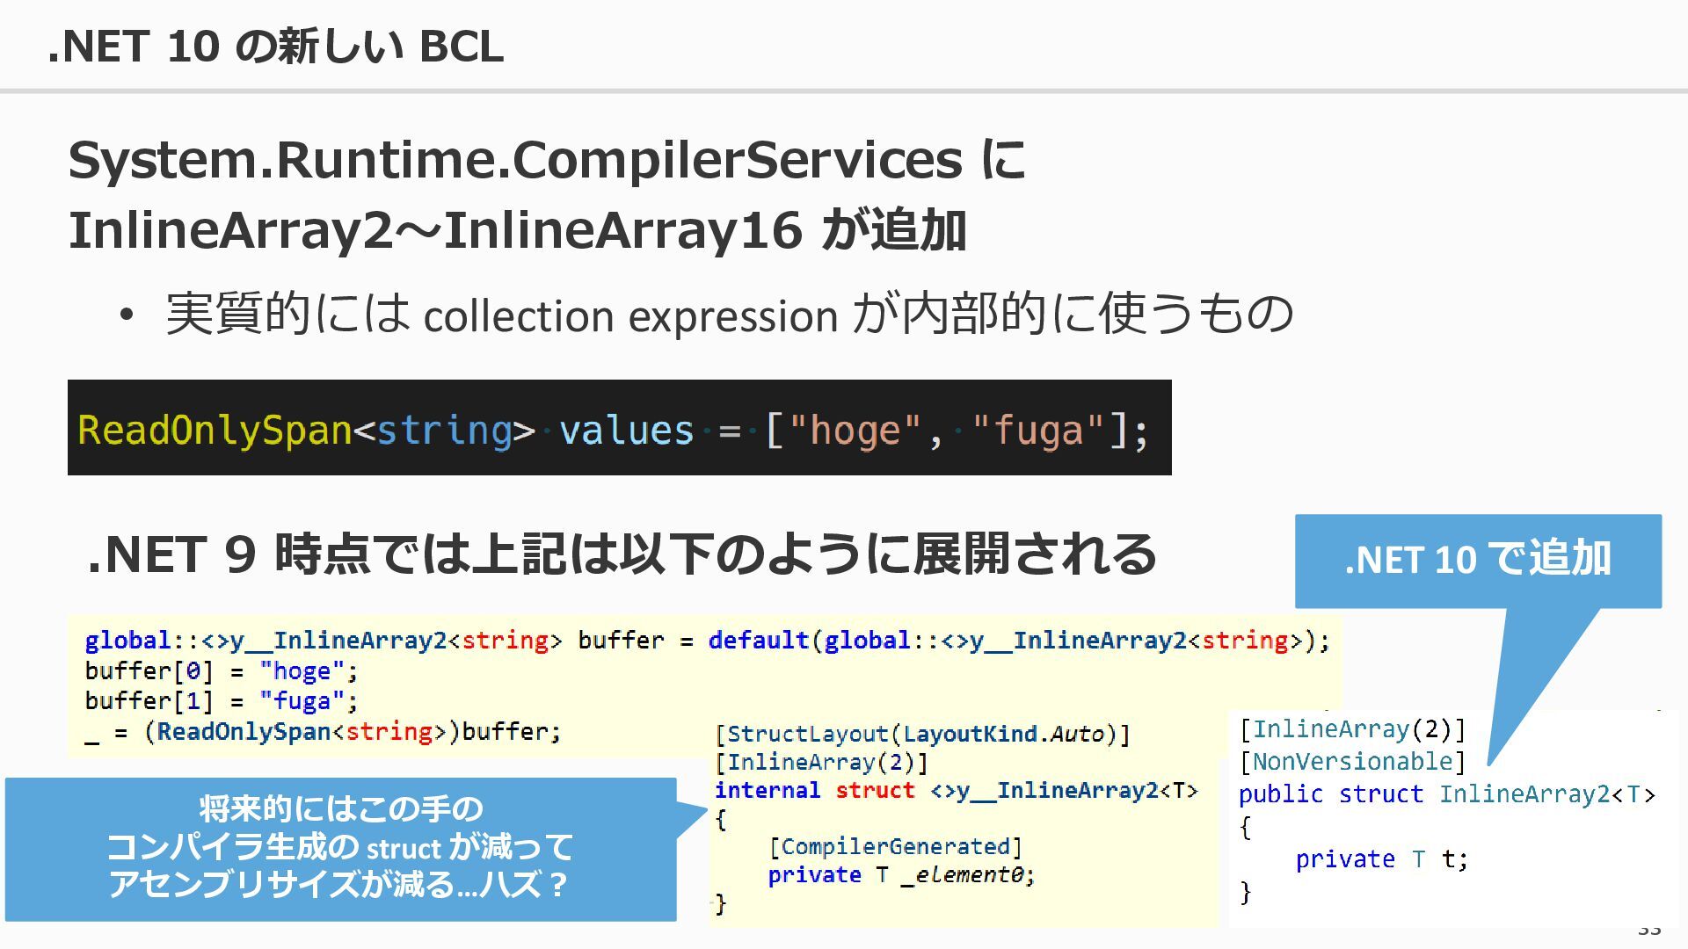
Task: Click the dark ReadOnlySpan<string> values code snippet
Action: click(x=619, y=428)
